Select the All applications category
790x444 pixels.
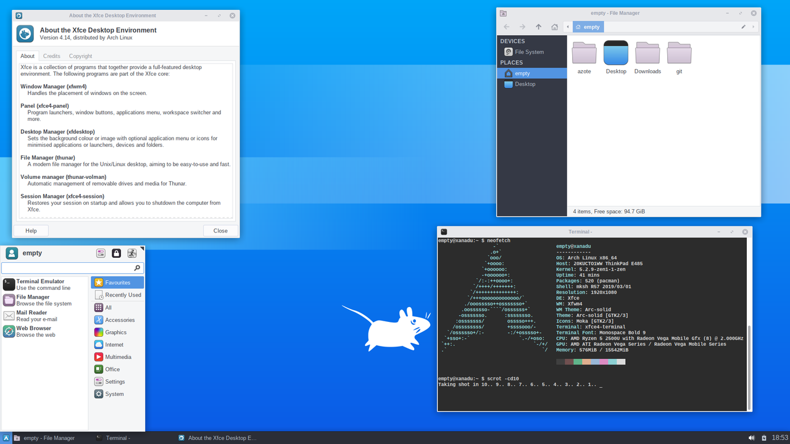(117, 307)
